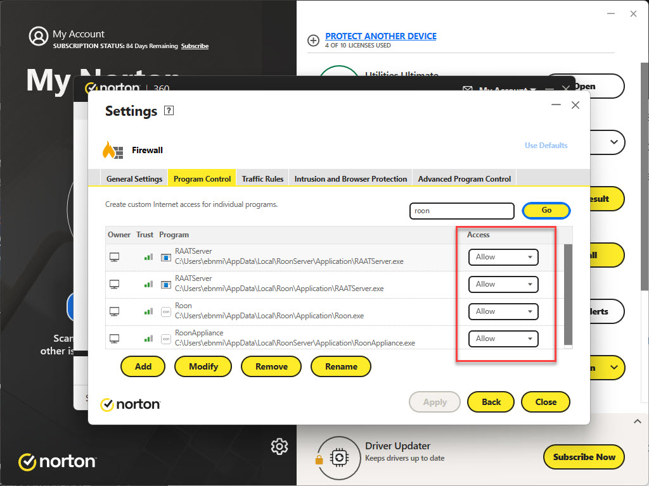Click the padlock icon by Driver Updater

coord(319,459)
